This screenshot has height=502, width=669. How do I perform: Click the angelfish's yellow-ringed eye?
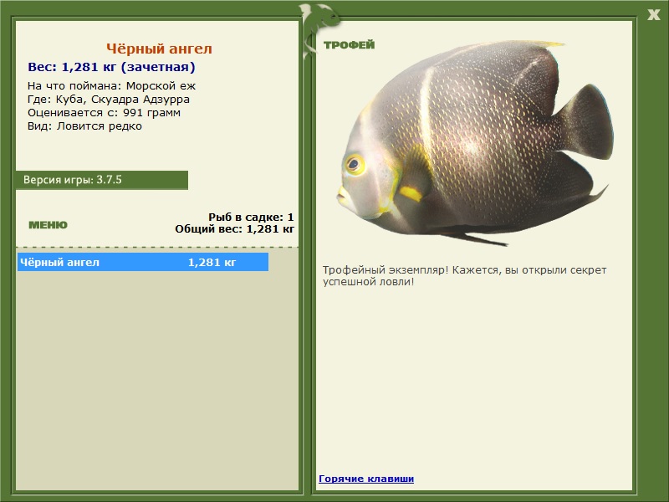(x=354, y=164)
